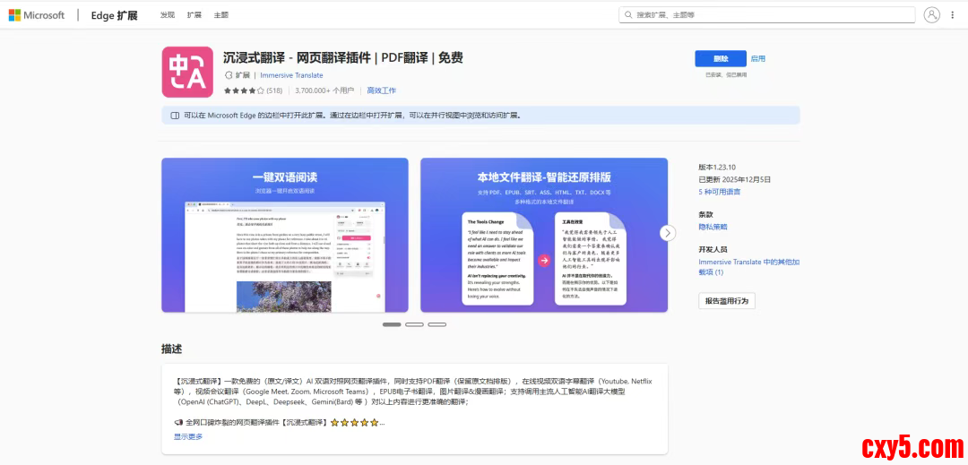Open the user profile avatar icon
This screenshot has width=968, height=465.
931,15
